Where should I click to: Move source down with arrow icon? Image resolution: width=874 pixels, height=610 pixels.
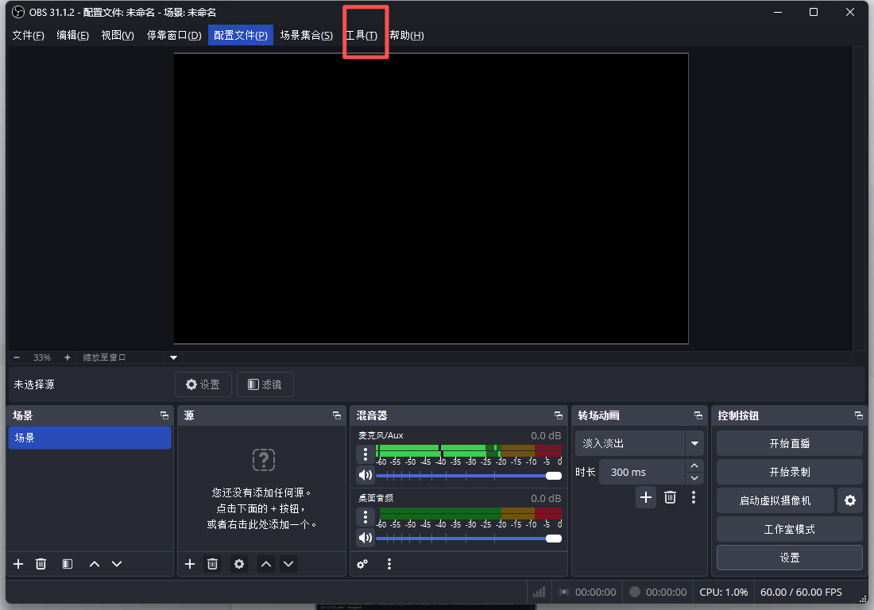coord(288,564)
